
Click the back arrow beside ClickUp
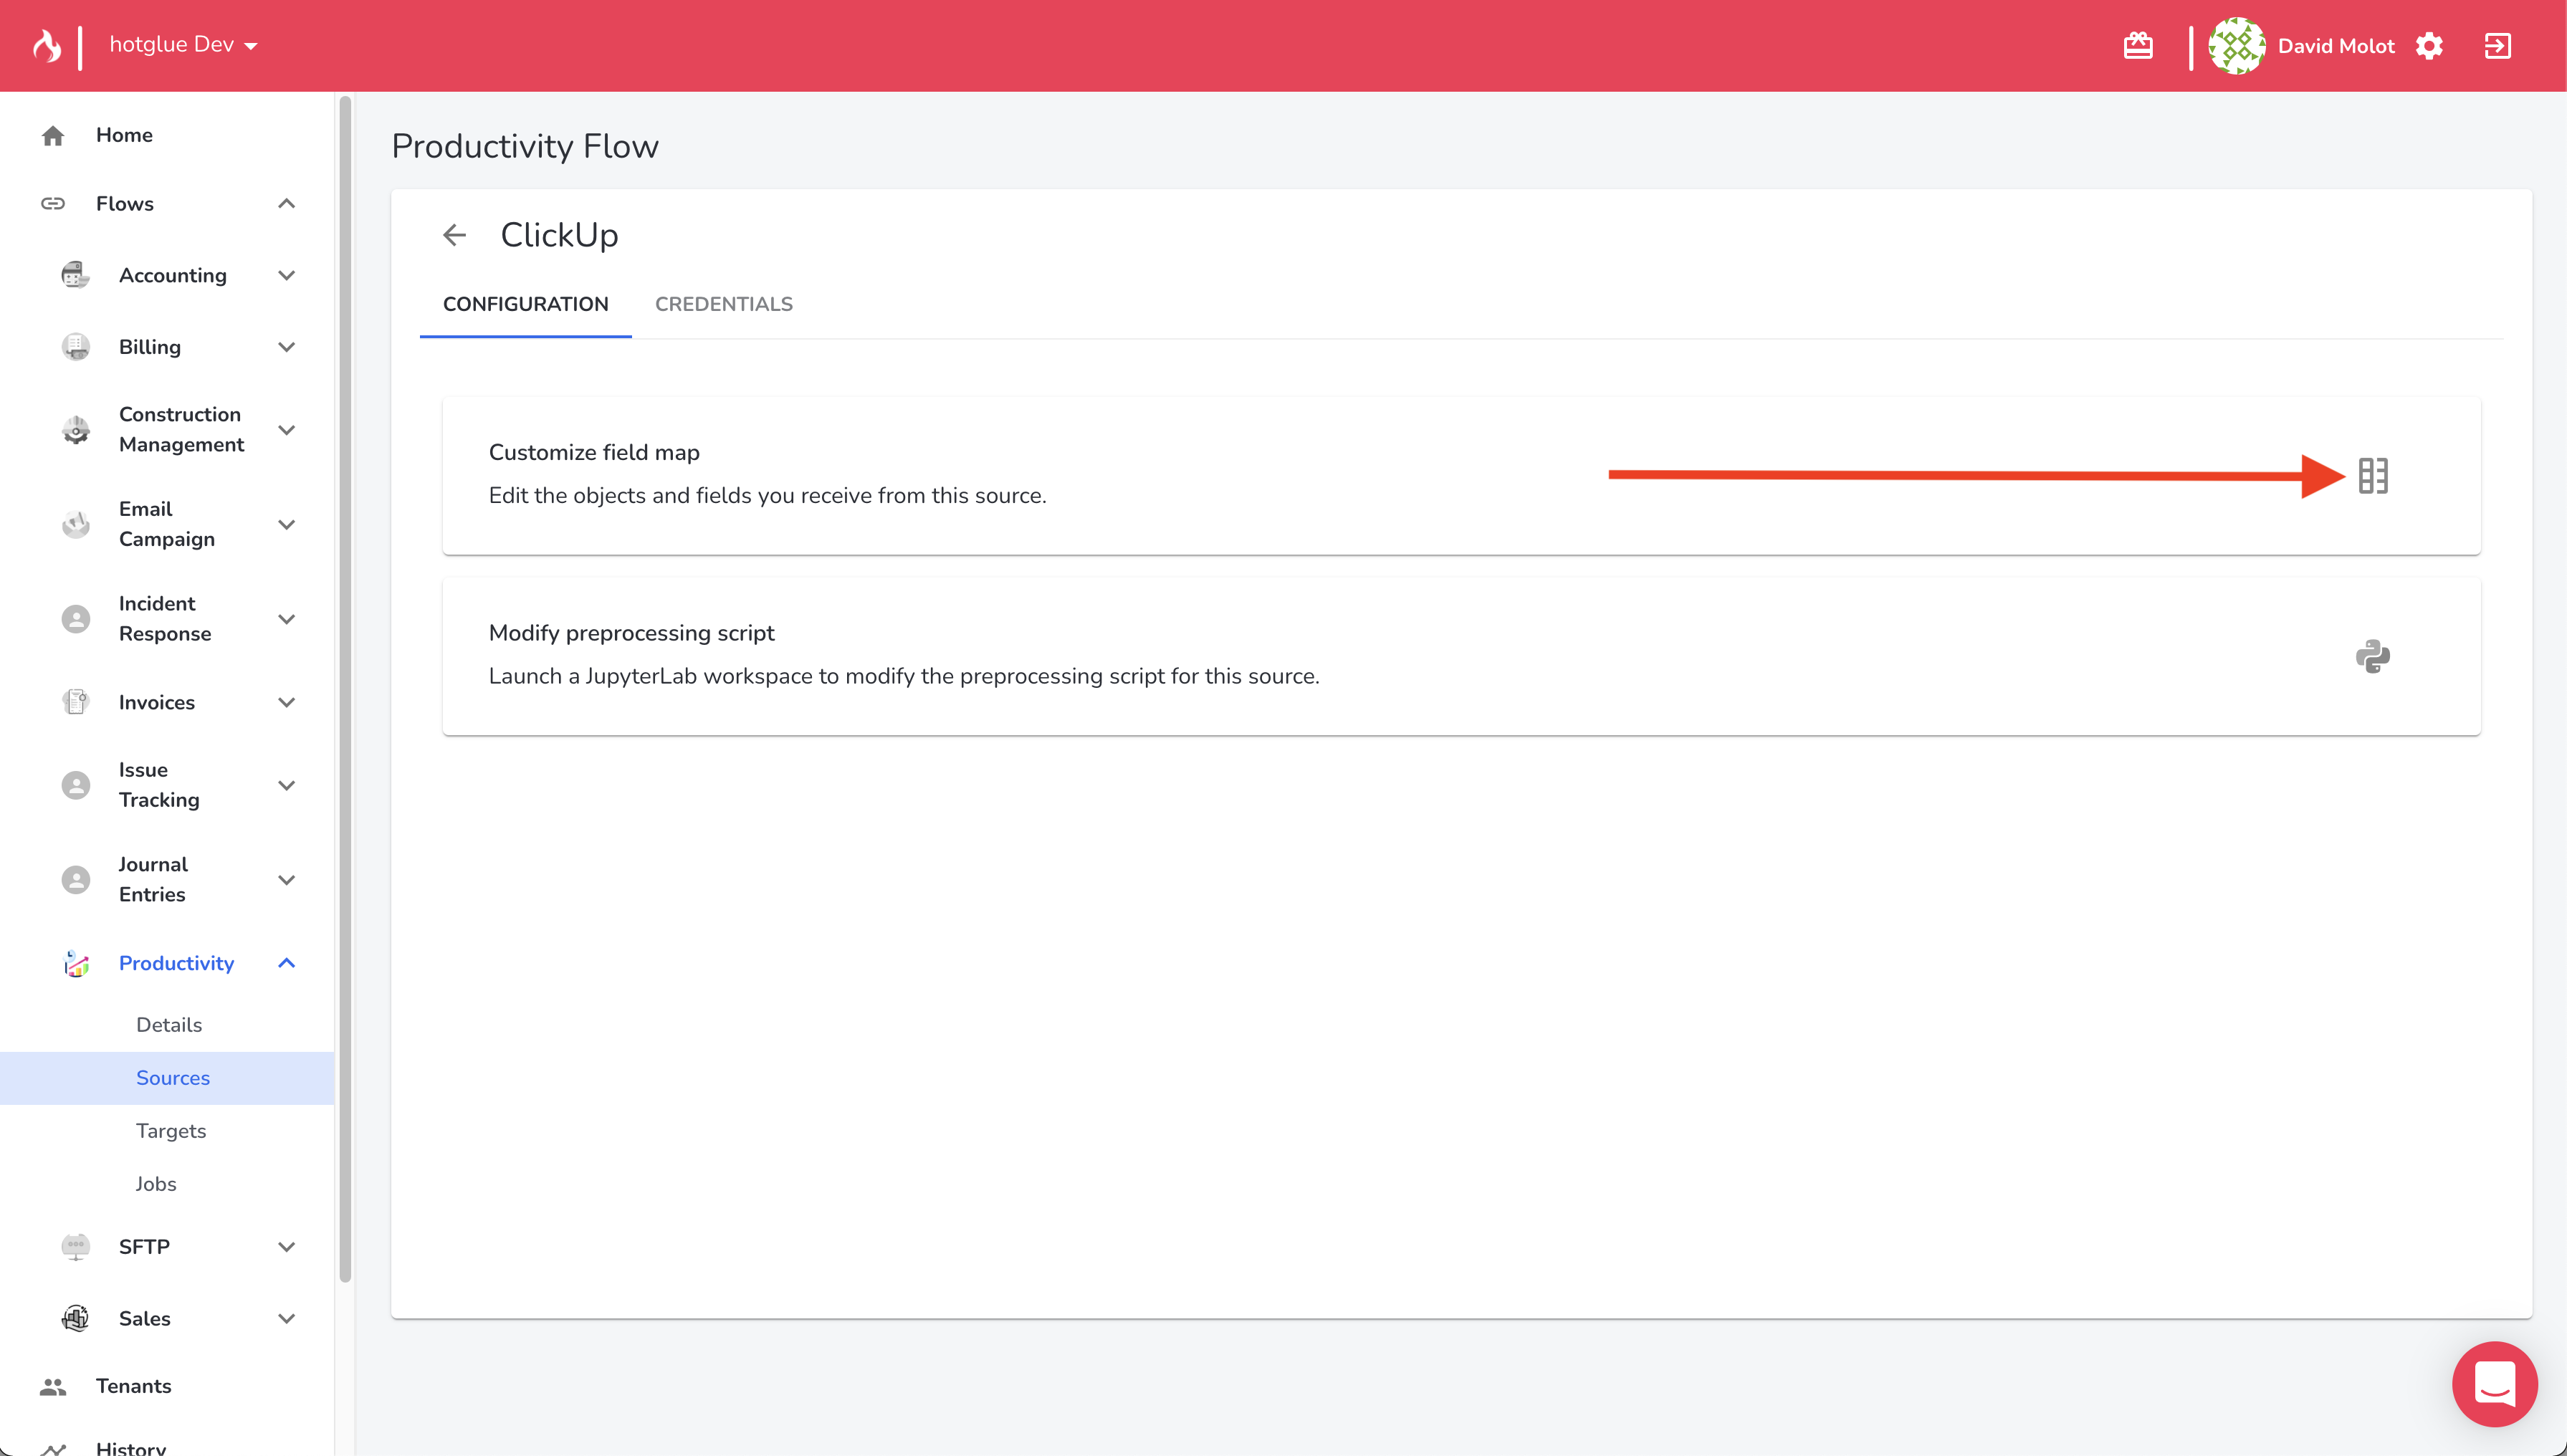point(455,235)
